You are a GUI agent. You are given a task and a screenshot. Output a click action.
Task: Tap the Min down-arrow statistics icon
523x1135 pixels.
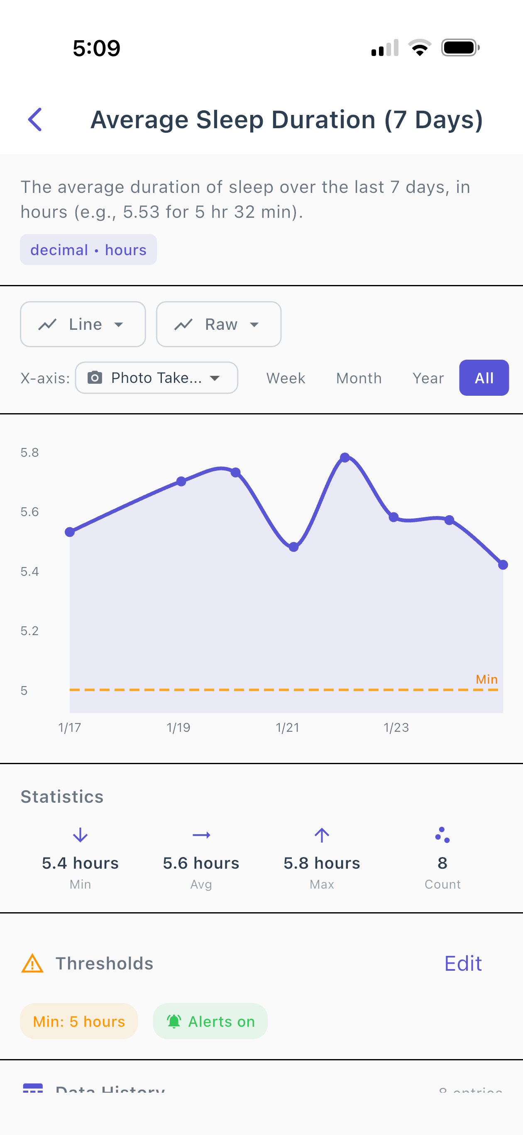(80, 835)
